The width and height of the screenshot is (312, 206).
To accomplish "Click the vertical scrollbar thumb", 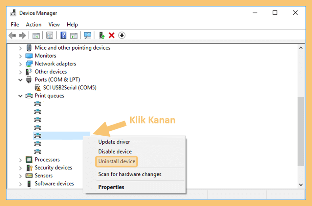I will (x=301, y=131).
